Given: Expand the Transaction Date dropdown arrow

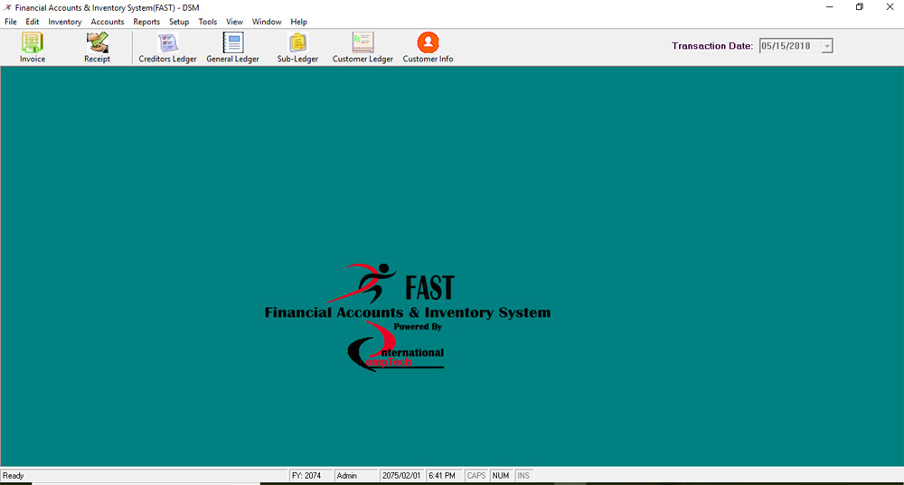Looking at the screenshot, I should tap(827, 46).
